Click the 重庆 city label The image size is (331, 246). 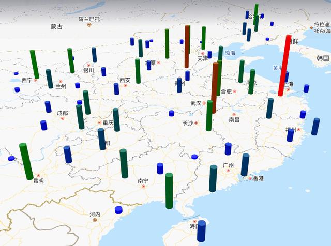tap(108, 123)
